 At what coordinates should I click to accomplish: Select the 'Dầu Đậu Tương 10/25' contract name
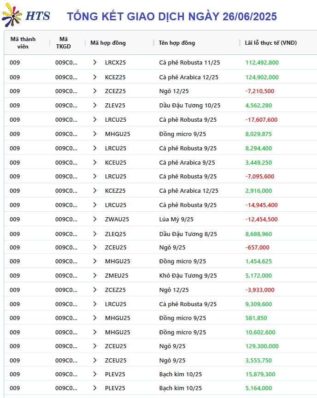tap(190, 105)
